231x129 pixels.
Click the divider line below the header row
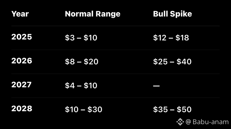click(116, 26)
